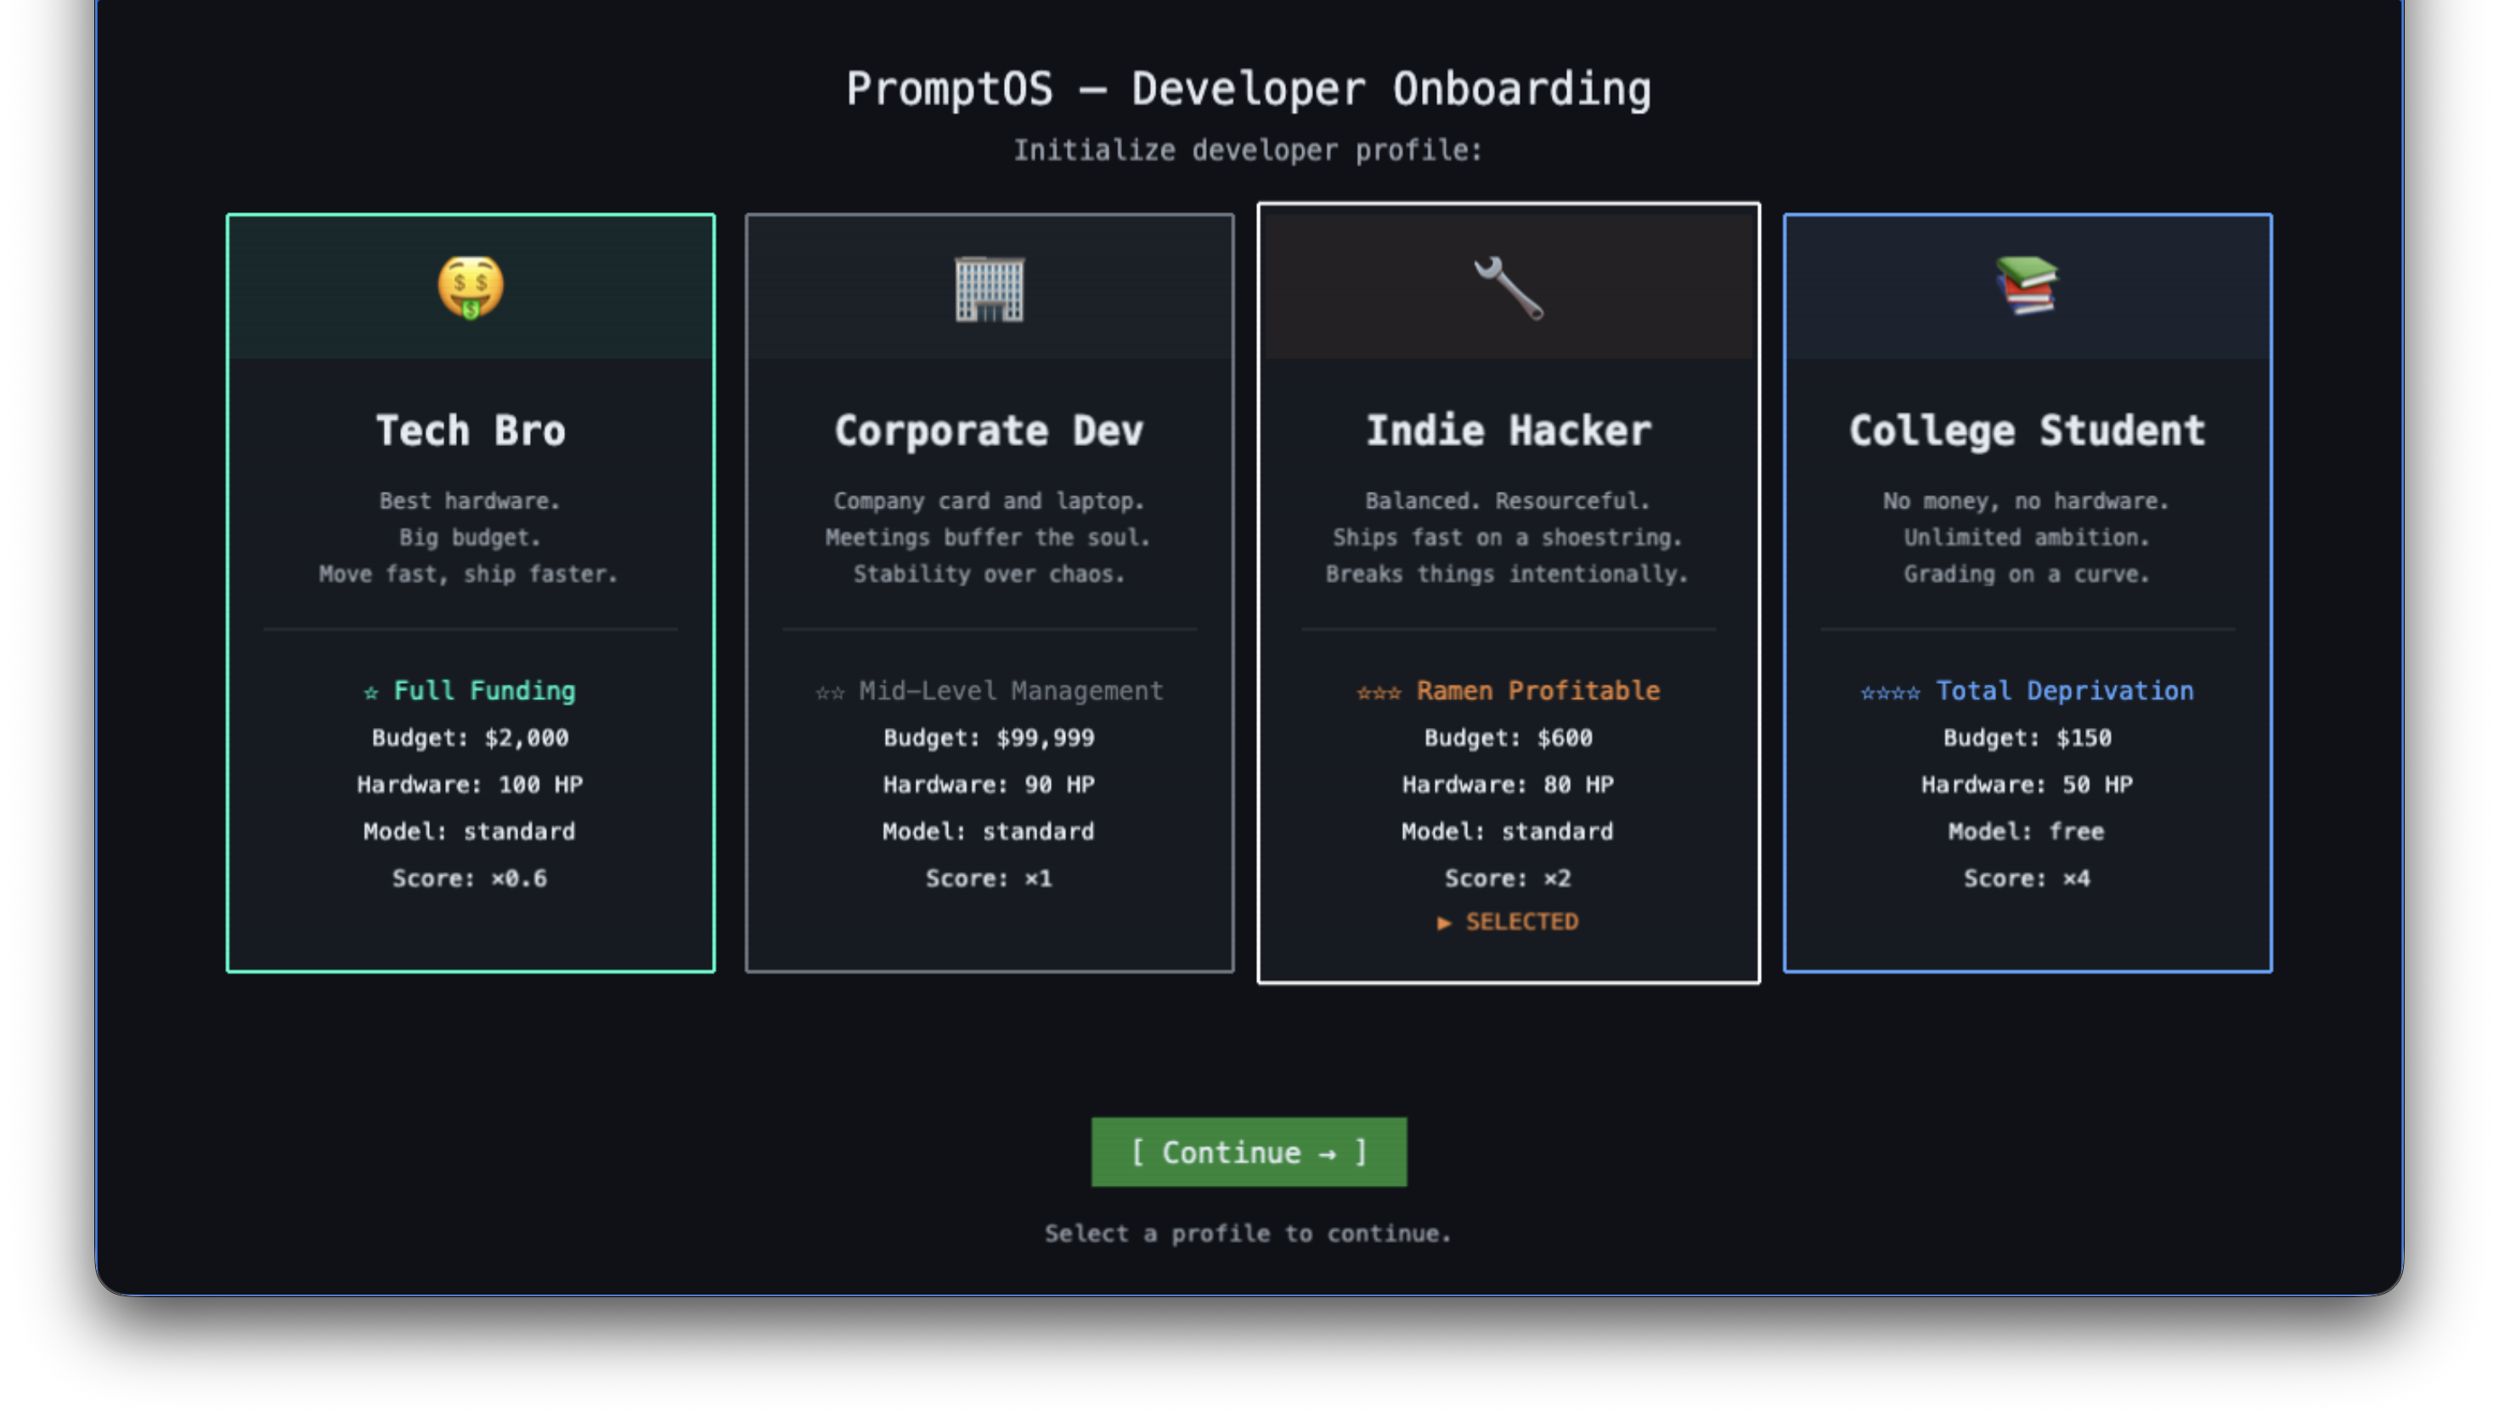
Task: Click Budget: $99,999 in Corporate Dev card
Action: click(x=988, y=737)
